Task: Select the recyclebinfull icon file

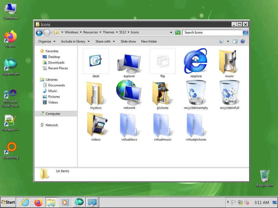Action: pyautogui.click(x=229, y=93)
